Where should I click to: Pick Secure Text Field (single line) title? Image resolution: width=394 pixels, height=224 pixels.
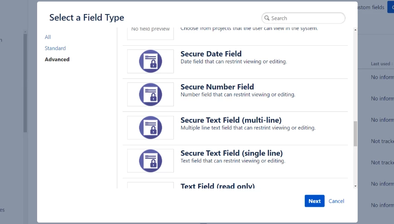(231, 153)
